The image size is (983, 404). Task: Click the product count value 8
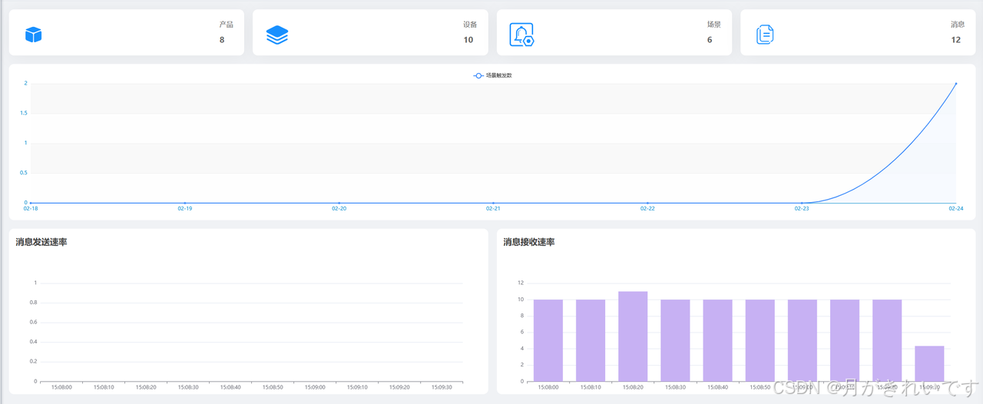click(222, 40)
